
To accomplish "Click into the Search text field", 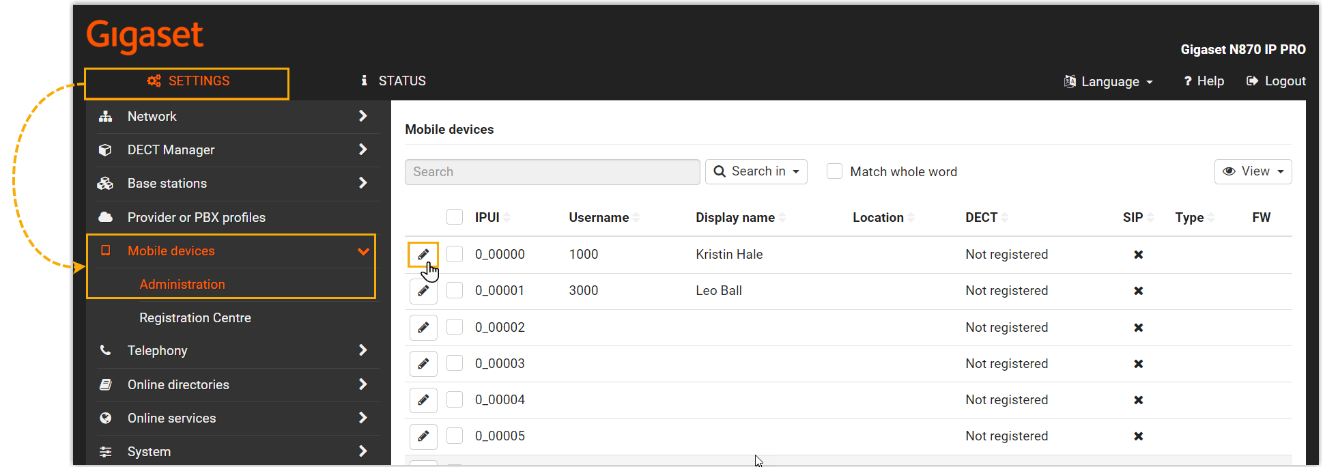I will pos(552,172).
